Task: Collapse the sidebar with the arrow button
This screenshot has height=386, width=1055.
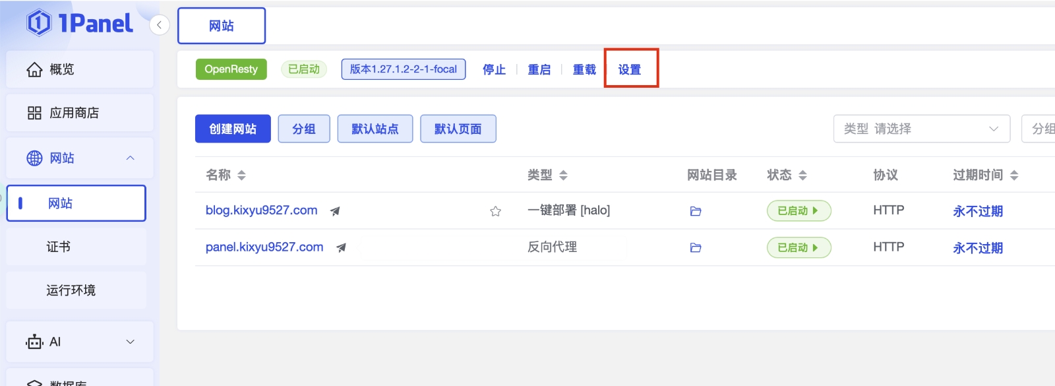Action: (159, 25)
